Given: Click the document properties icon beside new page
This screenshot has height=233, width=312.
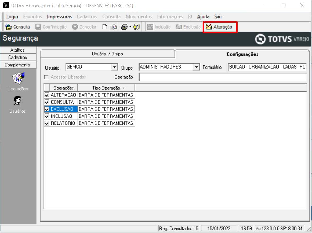Looking at the screenshot, I should (x=113, y=27).
